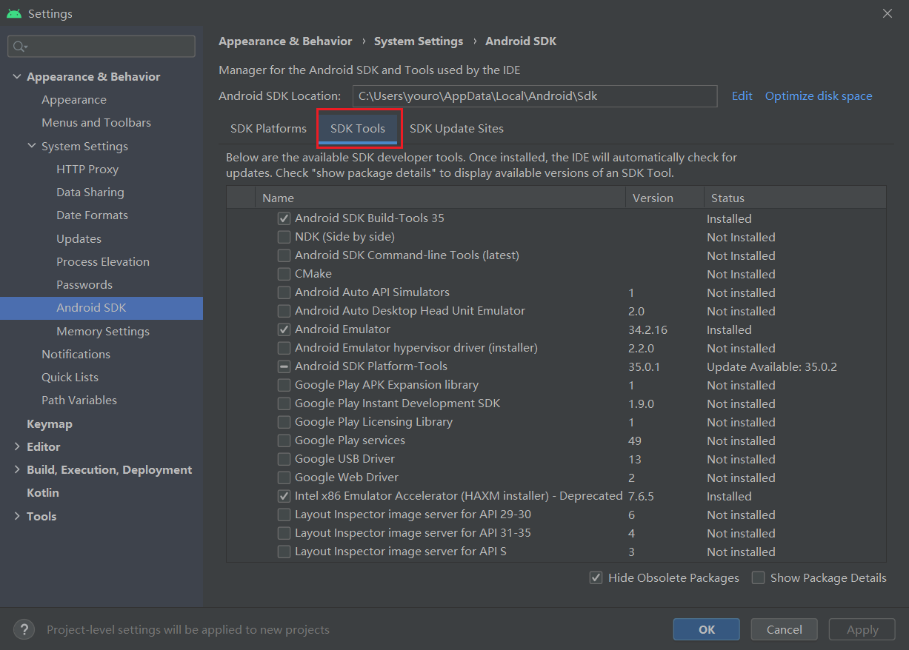
Task: Sort table by Version column header
Action: coord(665,198)
